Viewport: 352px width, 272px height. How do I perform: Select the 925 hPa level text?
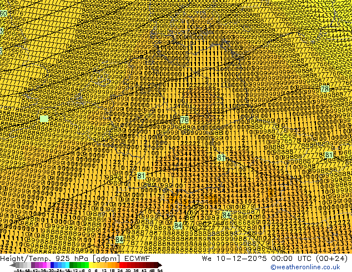point(69,259)
